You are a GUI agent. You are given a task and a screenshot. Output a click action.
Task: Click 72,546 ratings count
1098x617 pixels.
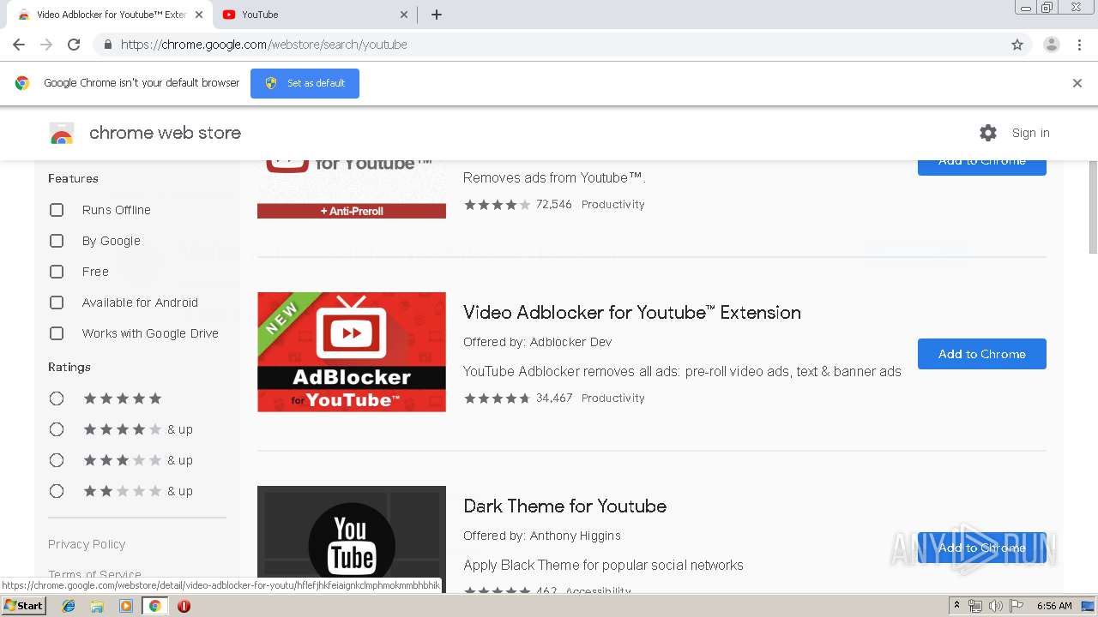554,205
